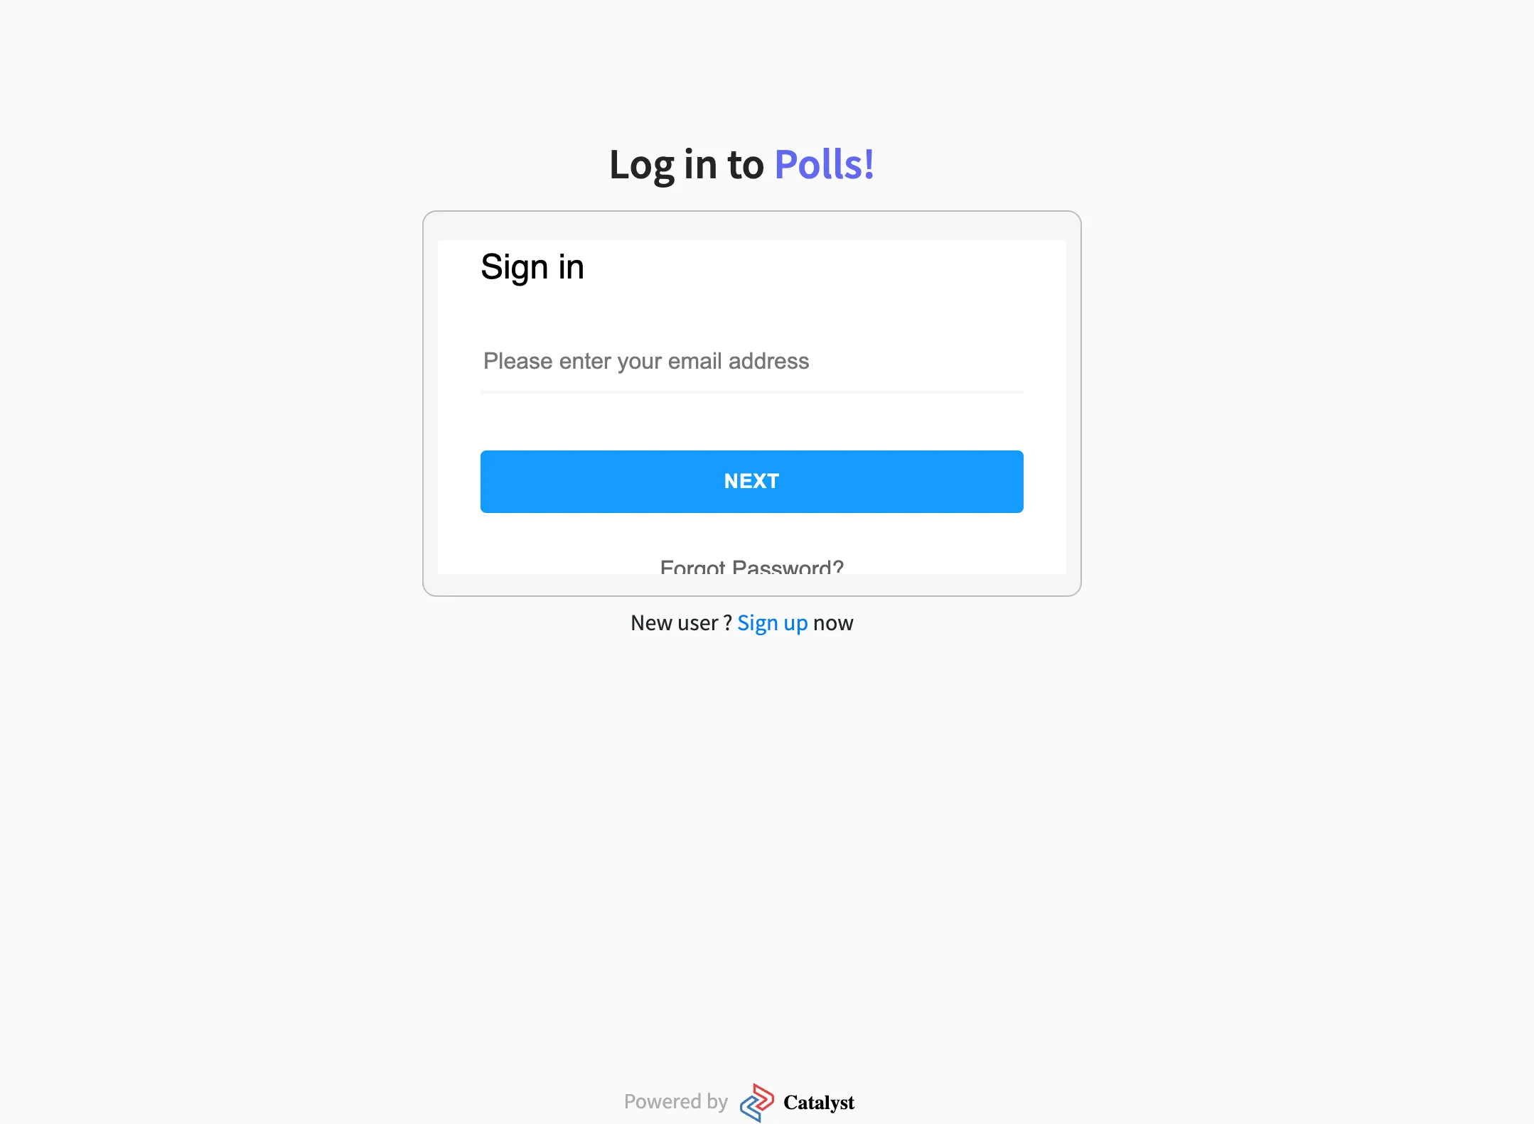Focus the email address input field

751,361
